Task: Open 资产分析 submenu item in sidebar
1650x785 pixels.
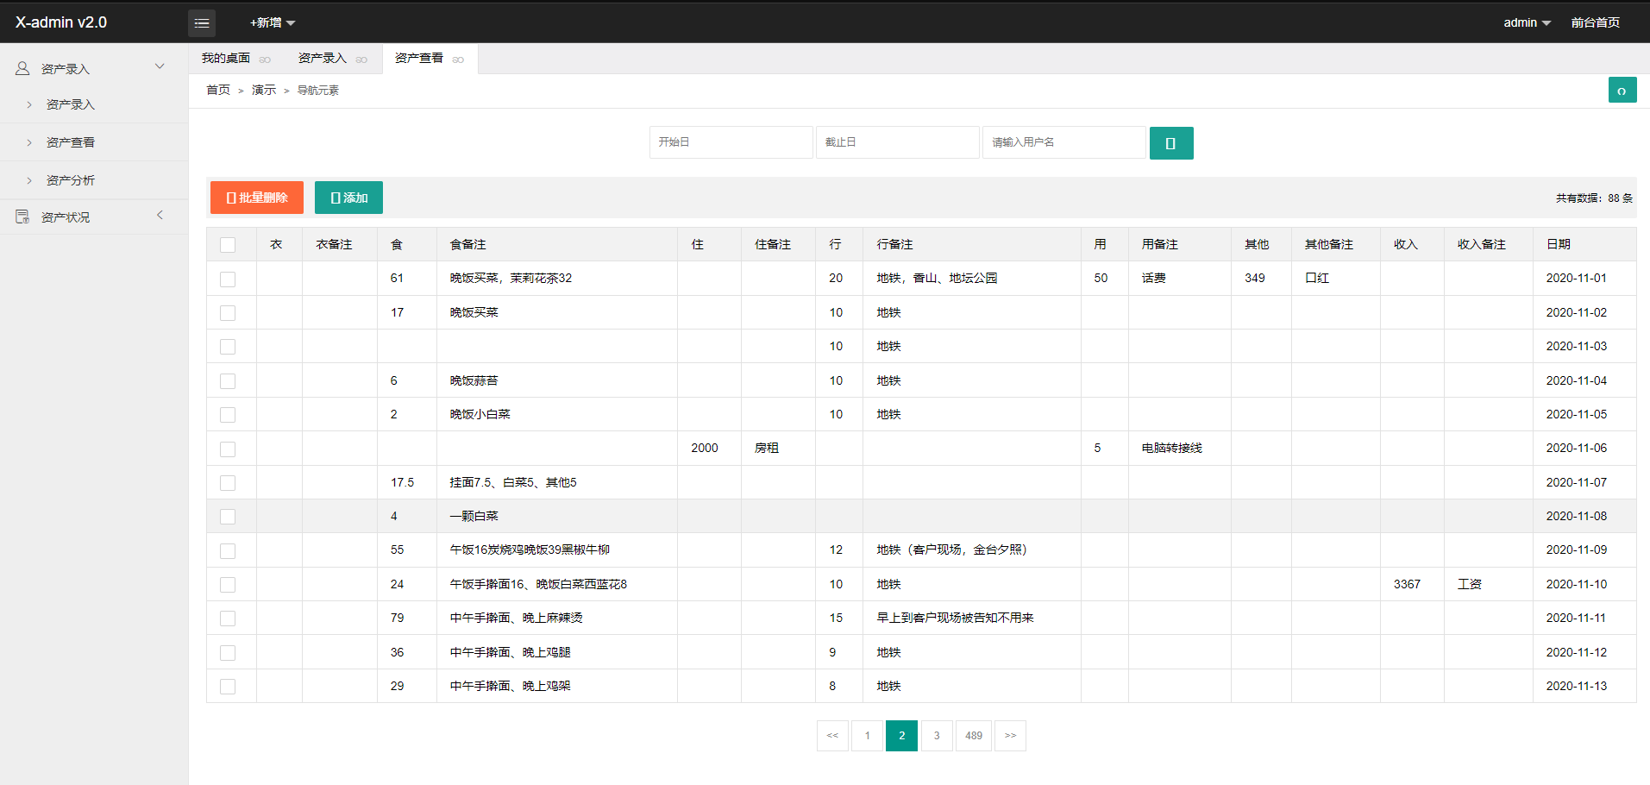Action: click(71, 180)
